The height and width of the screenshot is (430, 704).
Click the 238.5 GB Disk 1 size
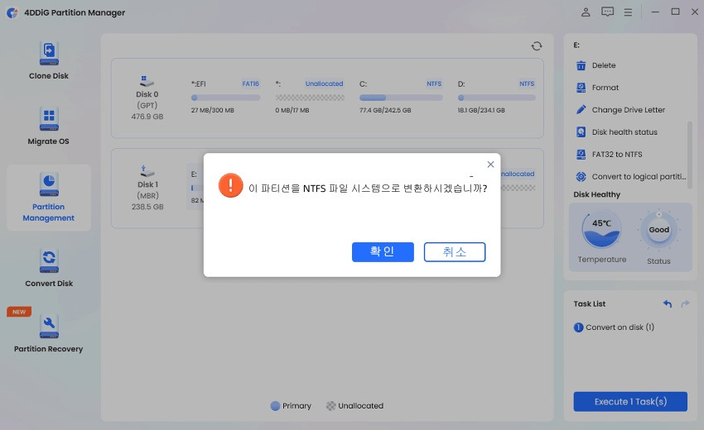point(147,207)
